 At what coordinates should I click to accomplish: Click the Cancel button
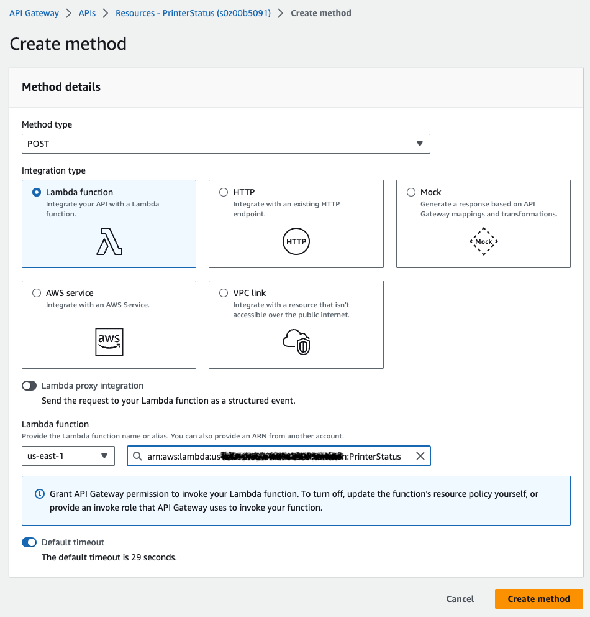pos(460,599)
